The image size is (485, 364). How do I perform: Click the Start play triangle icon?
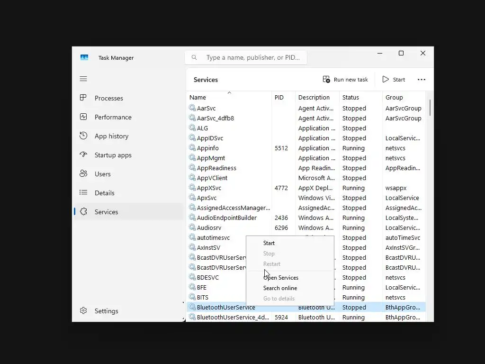386,80
